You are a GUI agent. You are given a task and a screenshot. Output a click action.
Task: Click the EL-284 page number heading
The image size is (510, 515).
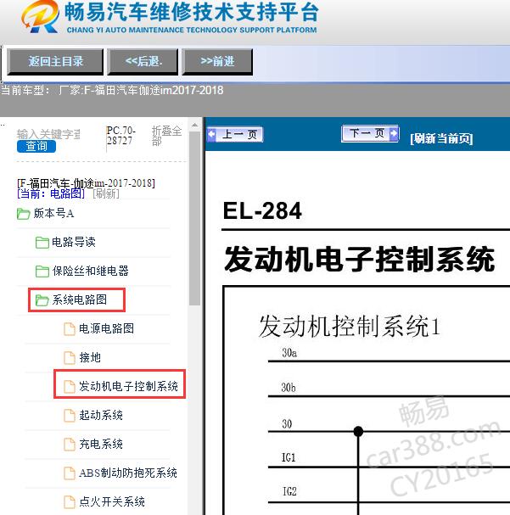[x=262, y=210]
